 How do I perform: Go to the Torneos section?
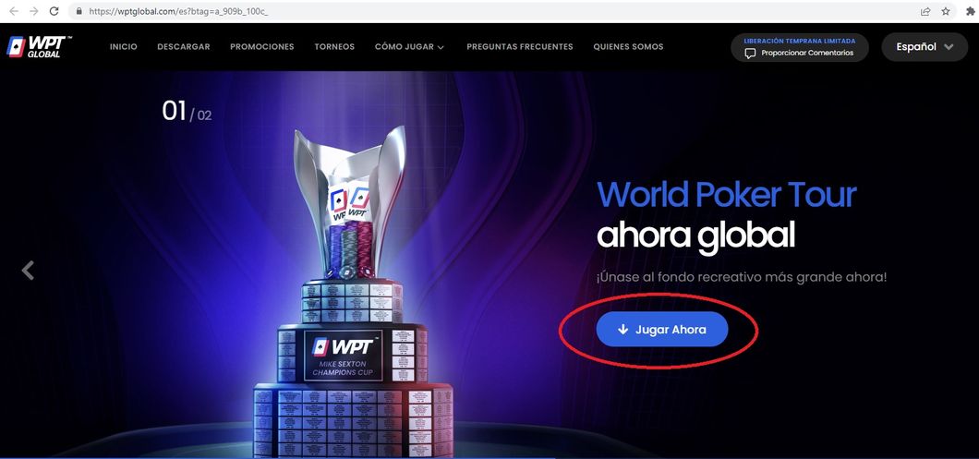click(x=334, y=47)
